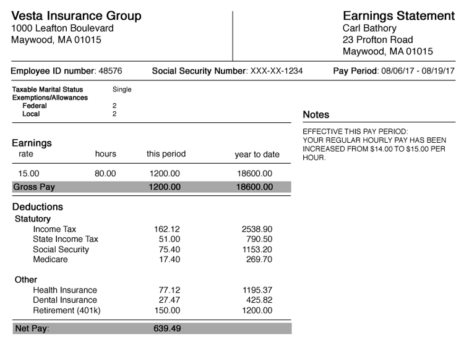Select the Earnings Statement title

pos(398,16)
